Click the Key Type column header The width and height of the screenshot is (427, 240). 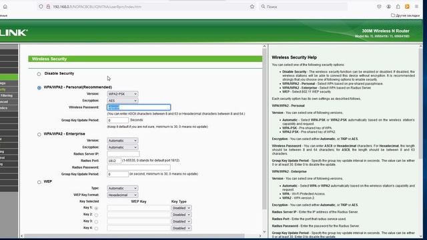tap(179, 201)
